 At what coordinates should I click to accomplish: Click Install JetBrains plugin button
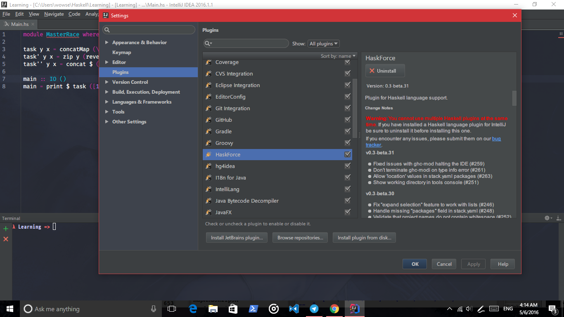click(237, 238)
